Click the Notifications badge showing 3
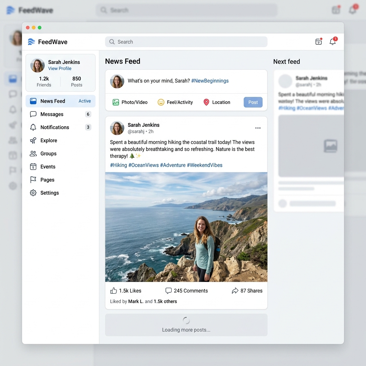Image resolution: width=366 pixels, height=366 pixels. click(88, 127)
